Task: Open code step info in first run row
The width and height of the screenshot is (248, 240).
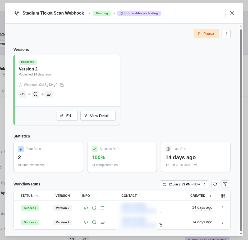Action: [86, 208]
